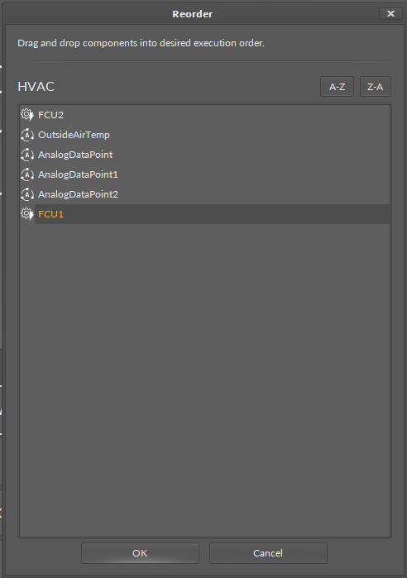Select the OutsideAirTemp component label
Viewport: 407px width, 578px height.
(74, 135)
